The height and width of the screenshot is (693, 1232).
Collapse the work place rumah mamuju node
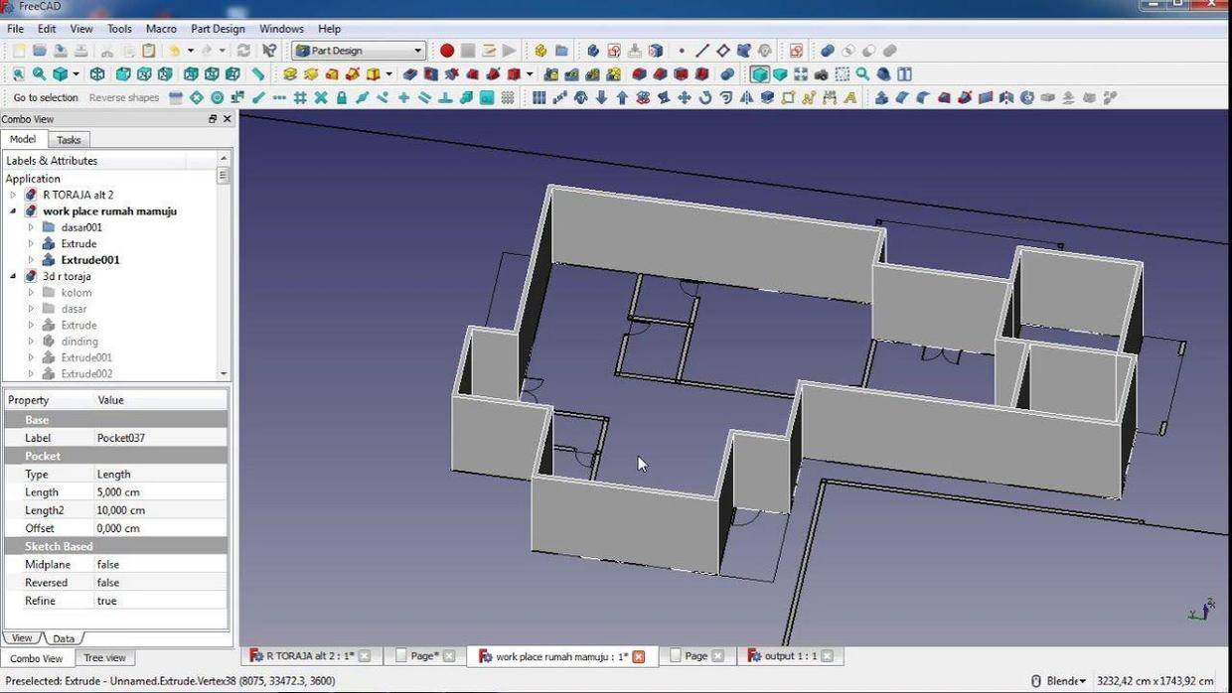coord(13,211)
